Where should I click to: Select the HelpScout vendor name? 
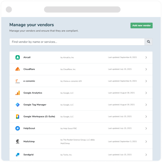tap(29, 128)
